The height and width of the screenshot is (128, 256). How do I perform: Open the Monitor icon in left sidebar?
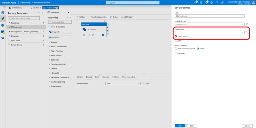3,25
